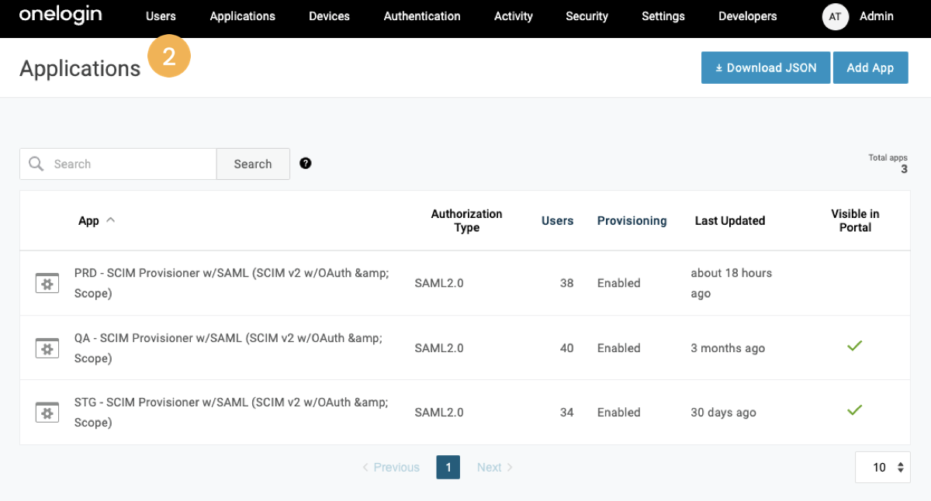The image size is (931, 501).
Task: Click the OneLogin logo
Action: (x=60, y=15)
